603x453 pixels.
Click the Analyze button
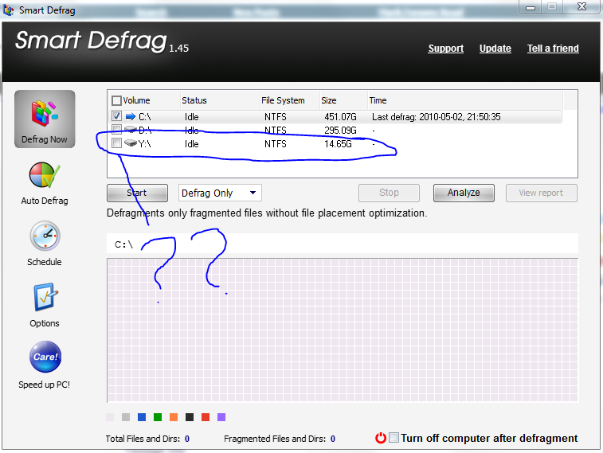click(x=464, y=193)
